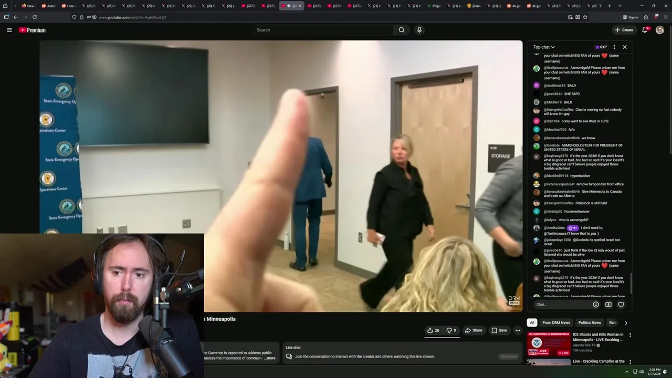Click the main video player
The image size is (672, 378).
281,176
